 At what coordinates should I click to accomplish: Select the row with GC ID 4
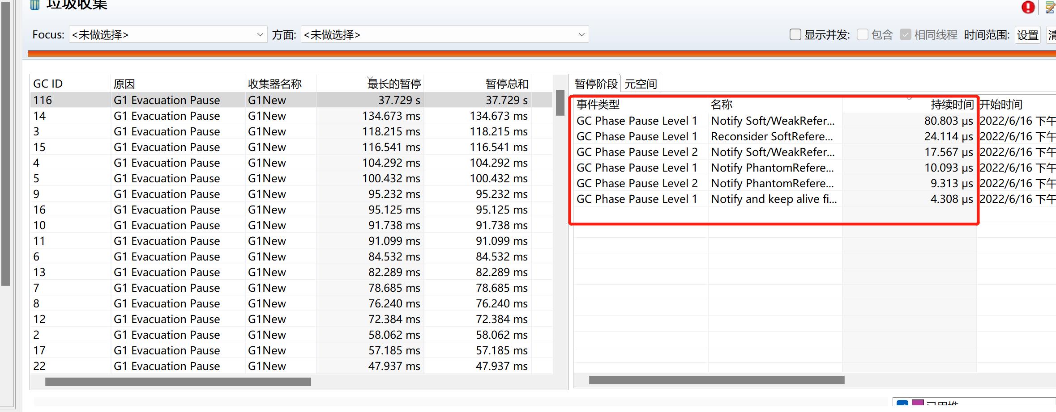coord(291,163)
